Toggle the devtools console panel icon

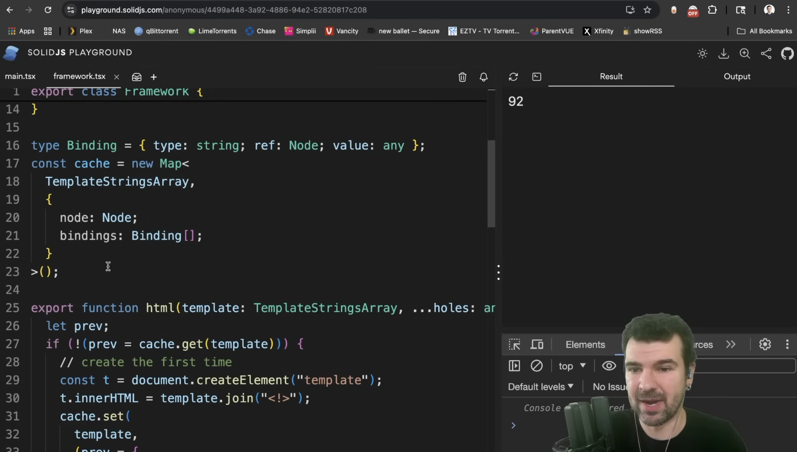pyautogui.click(x=536, y=77)
